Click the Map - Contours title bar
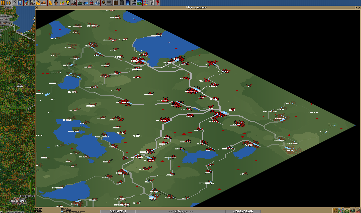Image resolution: width=361 pixels, height=213 pixels. click(x=196, y=8)
